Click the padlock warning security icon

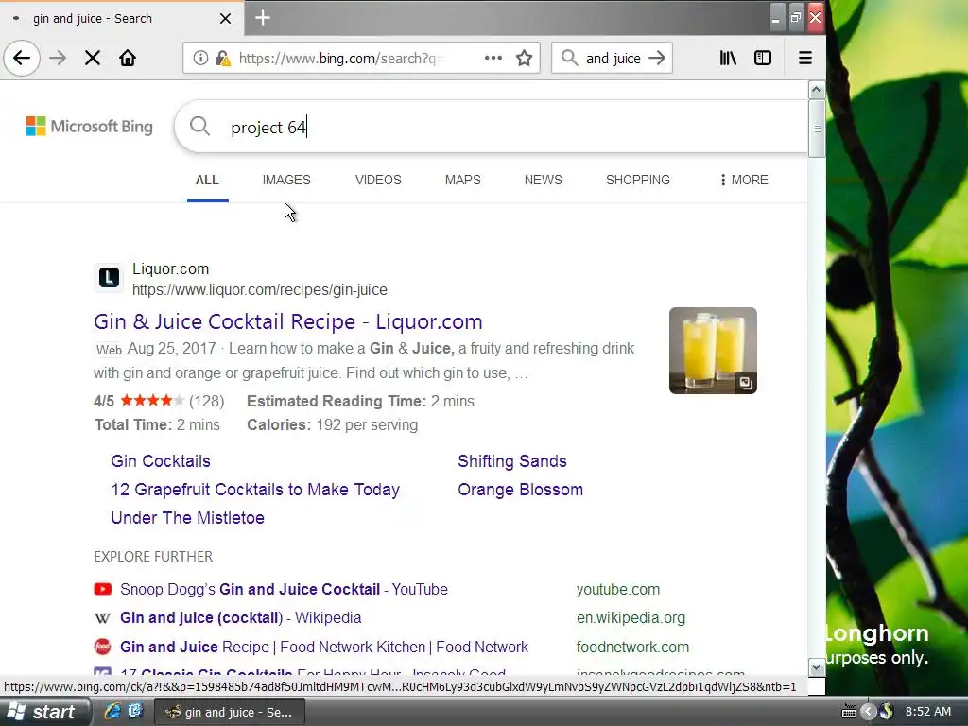click(223, 58)
